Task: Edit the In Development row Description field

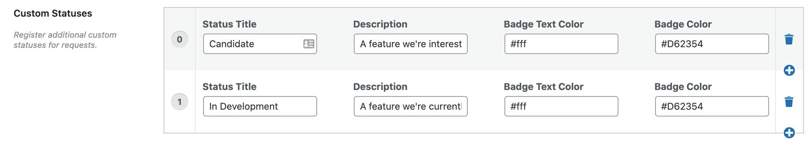Action: coord(410,106)
